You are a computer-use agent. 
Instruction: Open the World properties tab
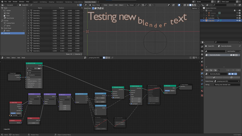[x=202, y=65]
